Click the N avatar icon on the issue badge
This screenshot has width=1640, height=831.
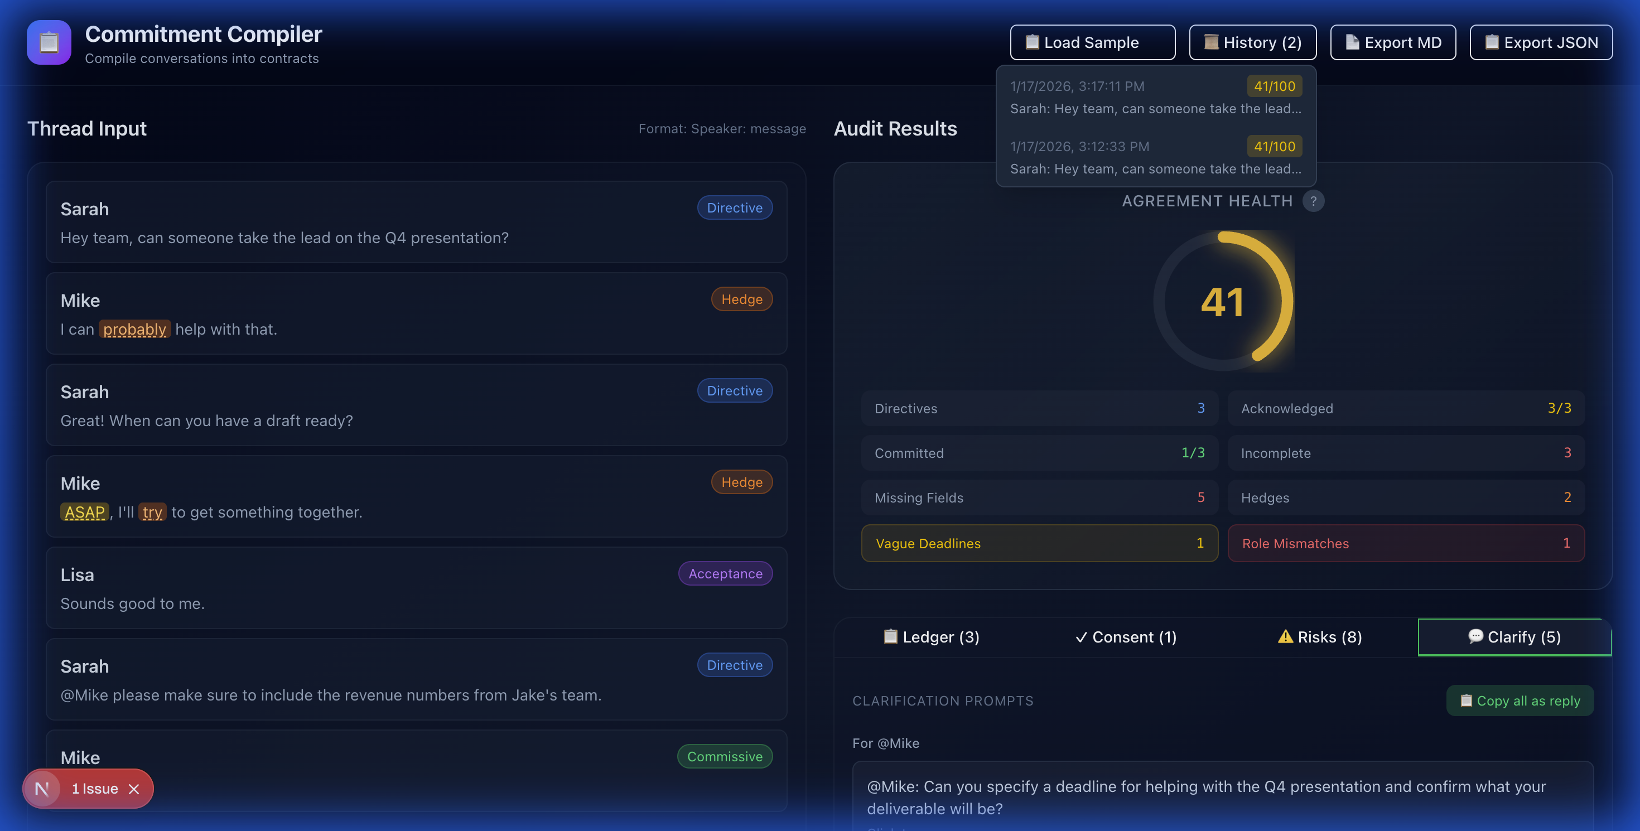coord(42,789)
